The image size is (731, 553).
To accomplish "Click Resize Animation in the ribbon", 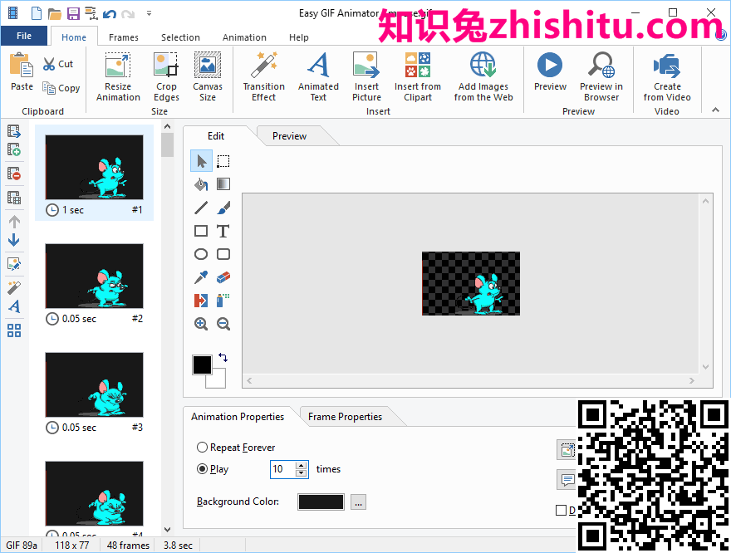I will click(118, 77).
